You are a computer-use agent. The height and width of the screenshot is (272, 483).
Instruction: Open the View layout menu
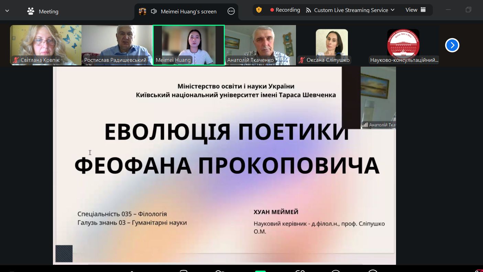pos(415,10)
